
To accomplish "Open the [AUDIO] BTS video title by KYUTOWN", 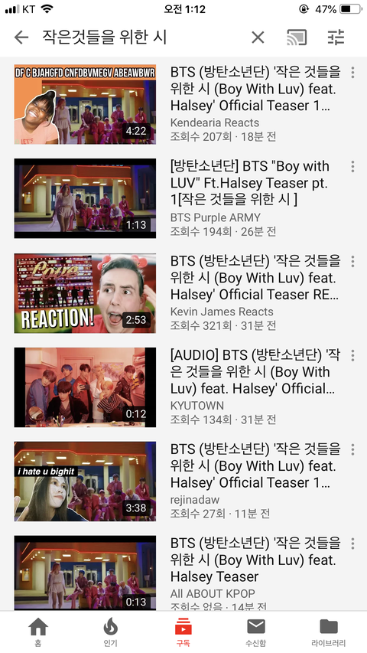I will pos(255,372).
